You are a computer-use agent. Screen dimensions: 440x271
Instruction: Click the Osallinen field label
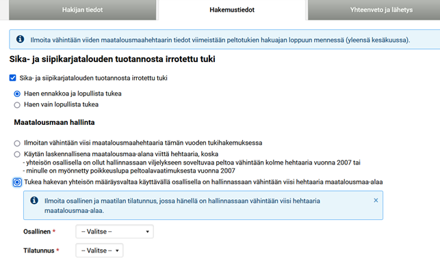click(37, 231)
